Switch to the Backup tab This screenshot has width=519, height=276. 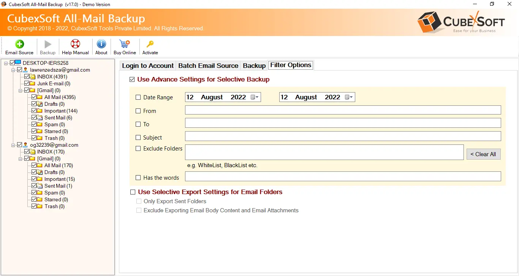coord(254,66)
